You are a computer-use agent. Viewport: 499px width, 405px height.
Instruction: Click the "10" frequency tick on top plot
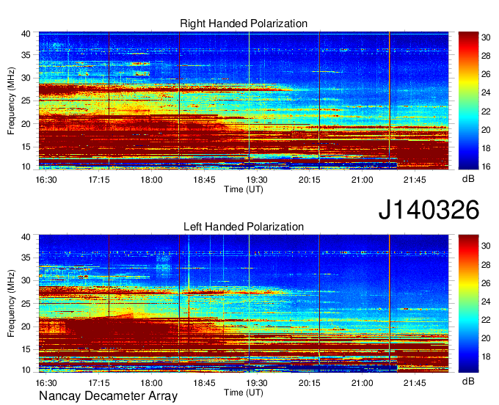(x=26, y=167)
